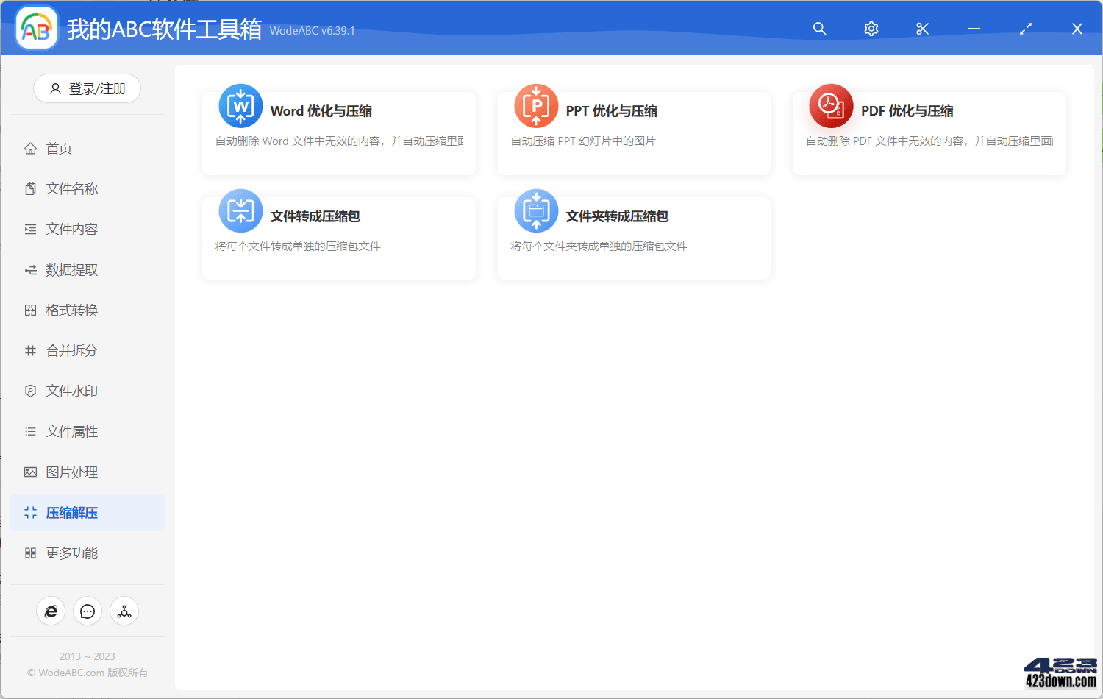Click the 文件转成压缩包 tool icon
This screenshot has width=1103, height=699.
click(240, 210)
